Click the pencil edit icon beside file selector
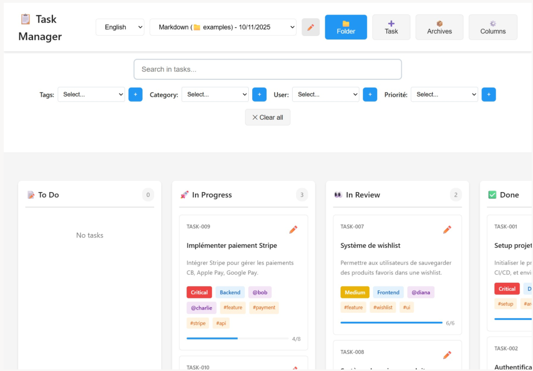This screenshot has width=533, height=371. pos(310,27)
